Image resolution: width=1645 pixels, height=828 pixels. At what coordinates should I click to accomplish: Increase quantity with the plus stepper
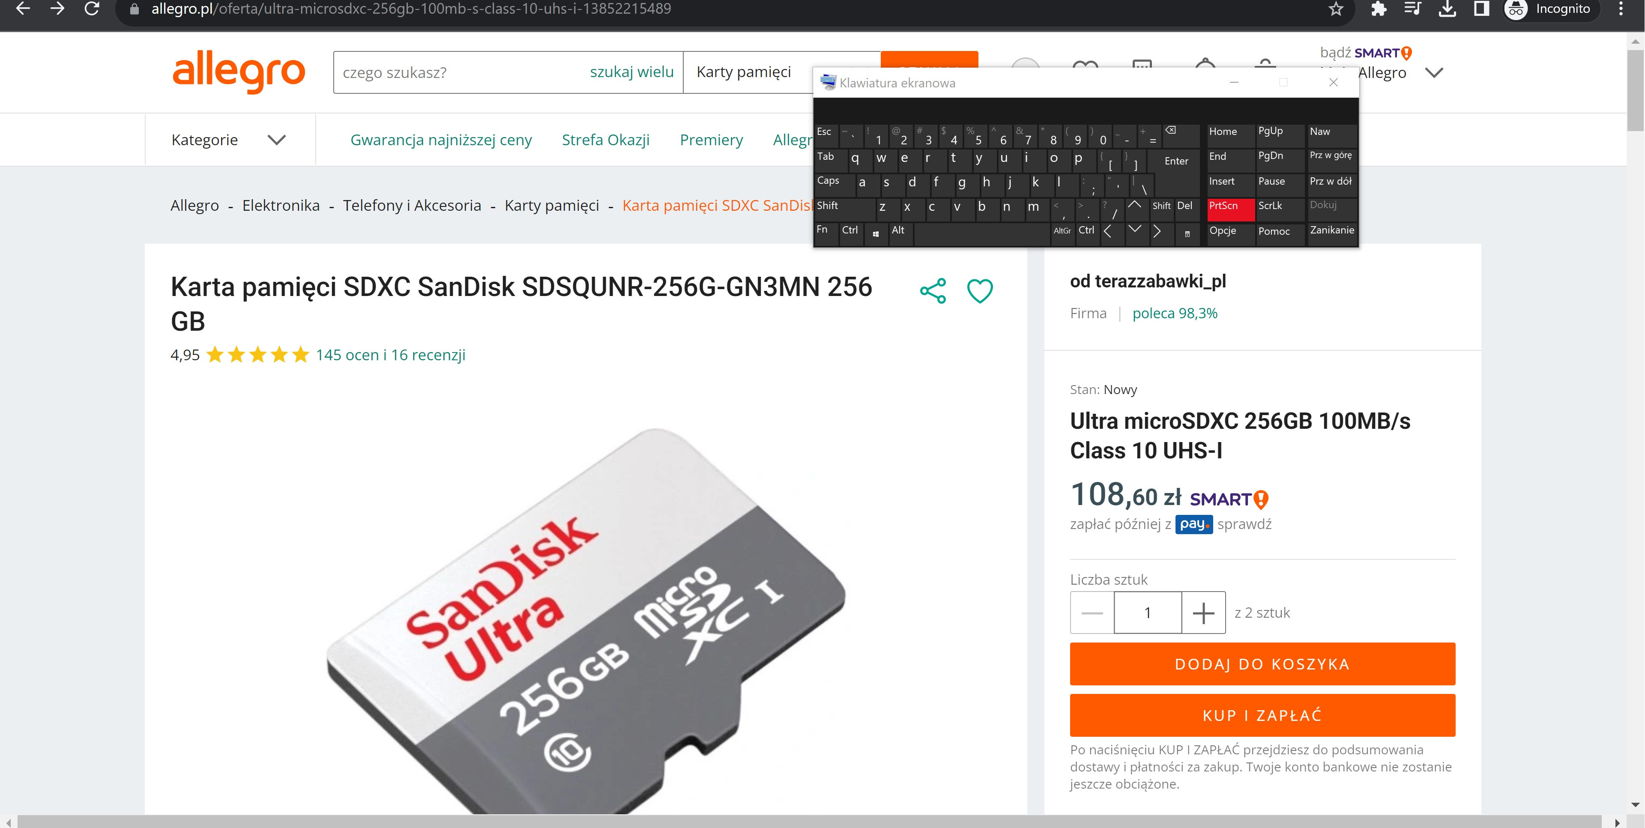[x=1203, y=613]
